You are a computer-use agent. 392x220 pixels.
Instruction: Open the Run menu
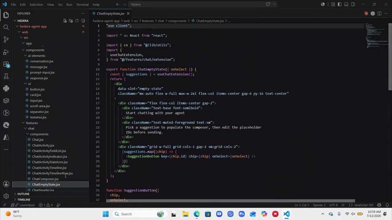click(x=69, y=4)
